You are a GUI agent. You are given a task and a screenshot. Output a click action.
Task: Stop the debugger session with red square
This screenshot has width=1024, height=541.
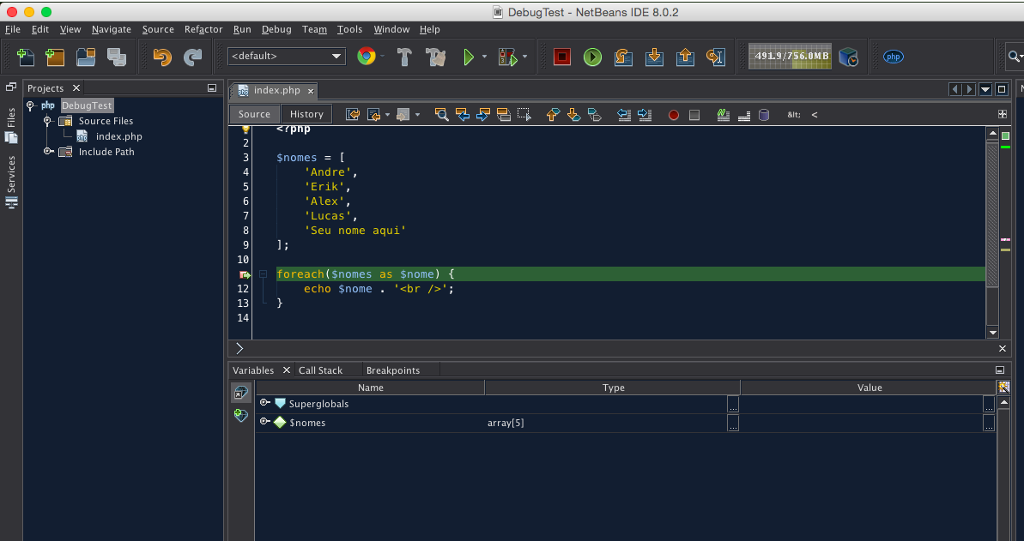click(561, 57)
